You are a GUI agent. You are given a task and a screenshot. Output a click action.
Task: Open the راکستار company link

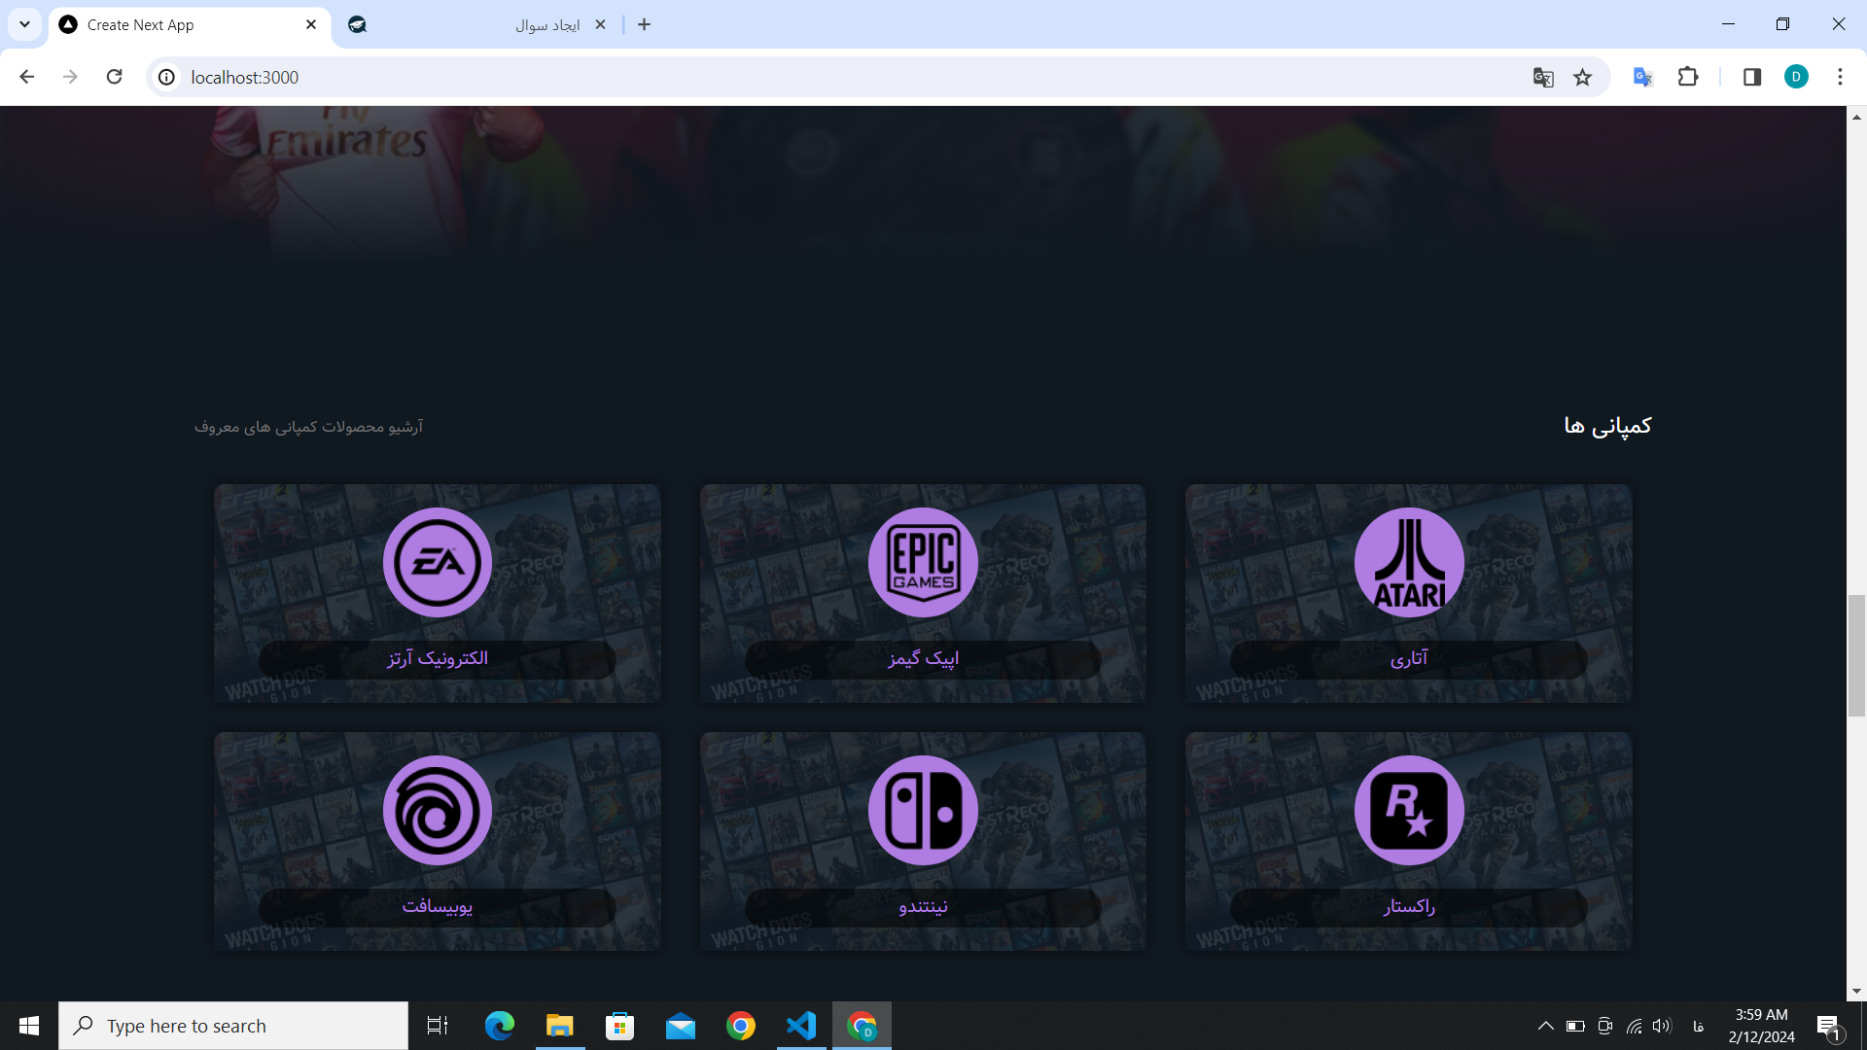[1409, 907]
